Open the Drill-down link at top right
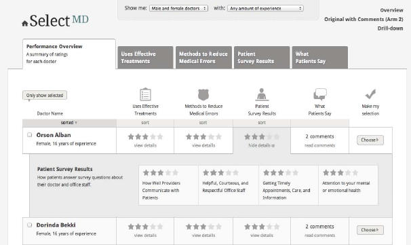This screenshot has height=245, width=411. coord(390,29)
